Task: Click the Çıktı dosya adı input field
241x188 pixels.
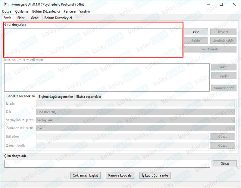Action: (x=107, y=164)
